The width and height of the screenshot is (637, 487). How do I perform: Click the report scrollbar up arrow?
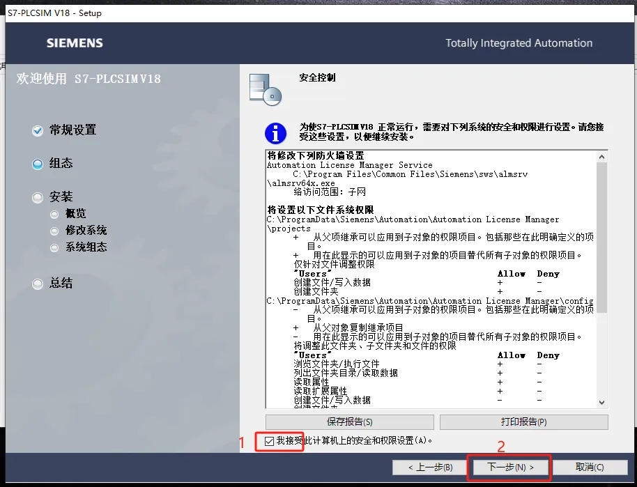(601, 156)
